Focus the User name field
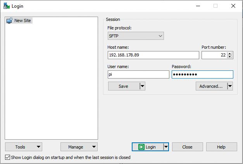The width and height of the screenshot is (243, 164). click(x=138, y=74)
